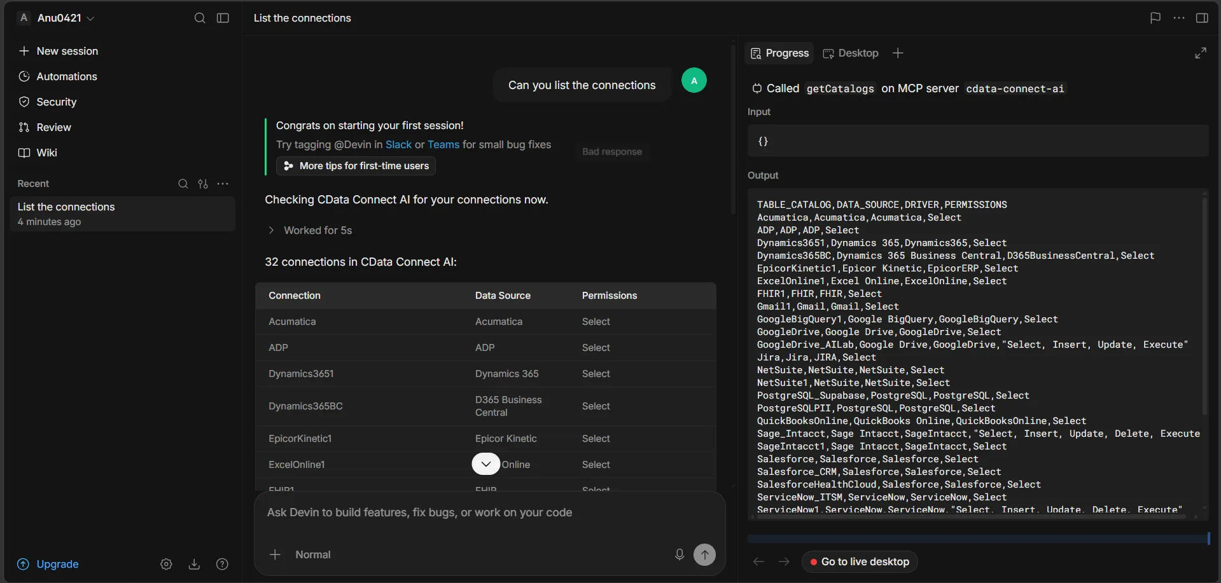Click the Input JSON '{}' field

[978, 141]
